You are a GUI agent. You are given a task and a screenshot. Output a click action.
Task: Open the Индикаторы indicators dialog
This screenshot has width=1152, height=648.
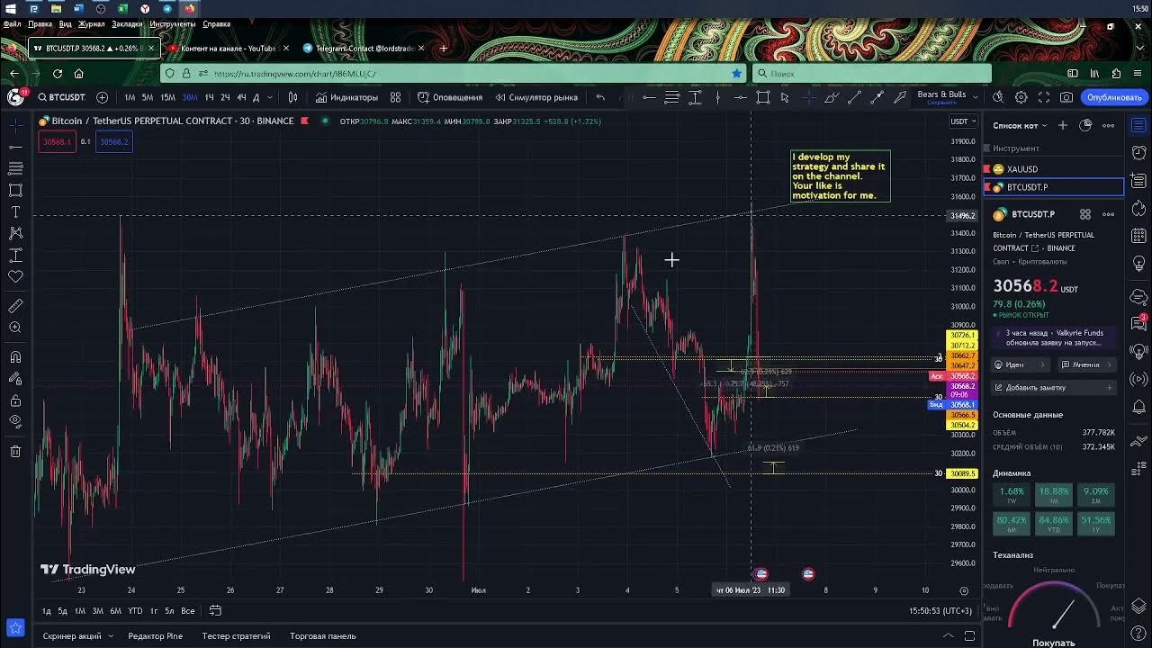[346, 97]
